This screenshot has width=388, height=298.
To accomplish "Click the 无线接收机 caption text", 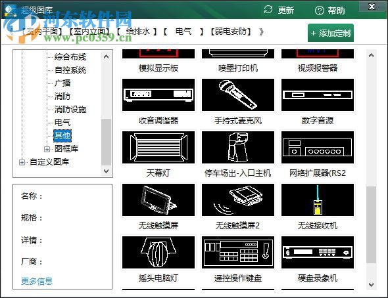I will (x=318, y=225).
